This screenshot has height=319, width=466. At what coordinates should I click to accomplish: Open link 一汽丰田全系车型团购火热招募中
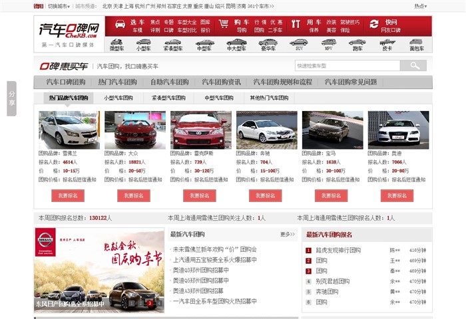point(215,302)
